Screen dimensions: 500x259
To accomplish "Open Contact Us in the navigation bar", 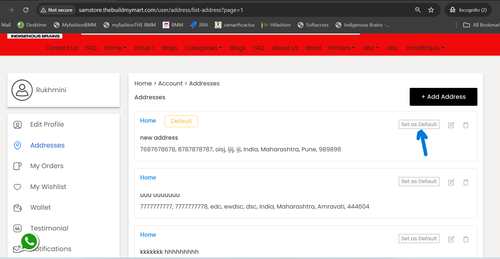I will (x=61, y=48).
